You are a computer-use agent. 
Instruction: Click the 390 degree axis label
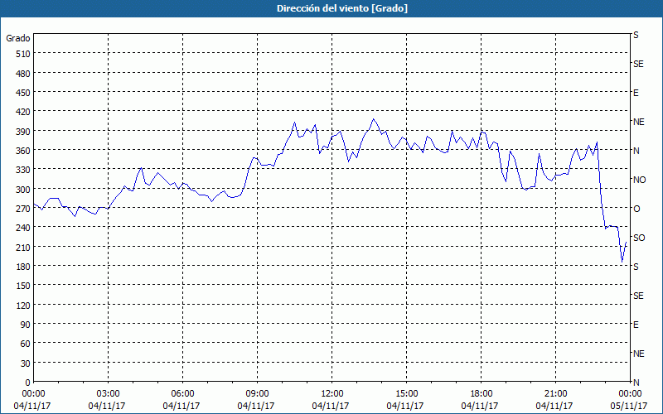(x=24, y=132)
